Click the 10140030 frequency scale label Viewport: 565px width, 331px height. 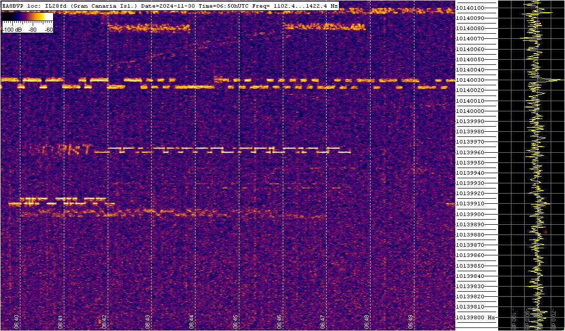(x=470, y=80)
